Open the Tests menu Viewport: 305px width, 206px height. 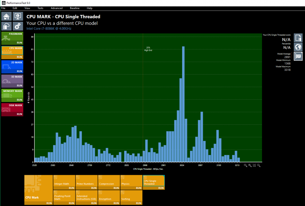pyautogui.click(x=40, y=8)
